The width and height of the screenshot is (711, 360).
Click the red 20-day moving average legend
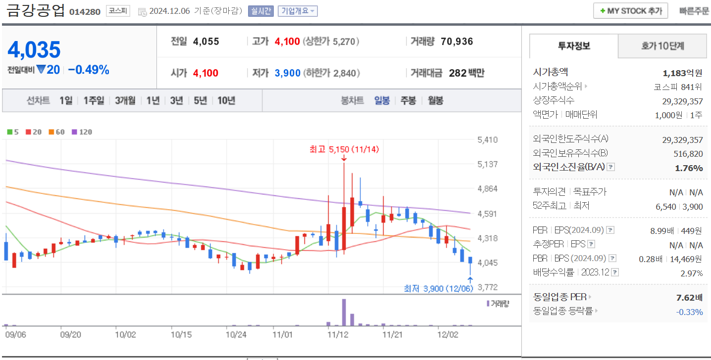coord(33,132)
